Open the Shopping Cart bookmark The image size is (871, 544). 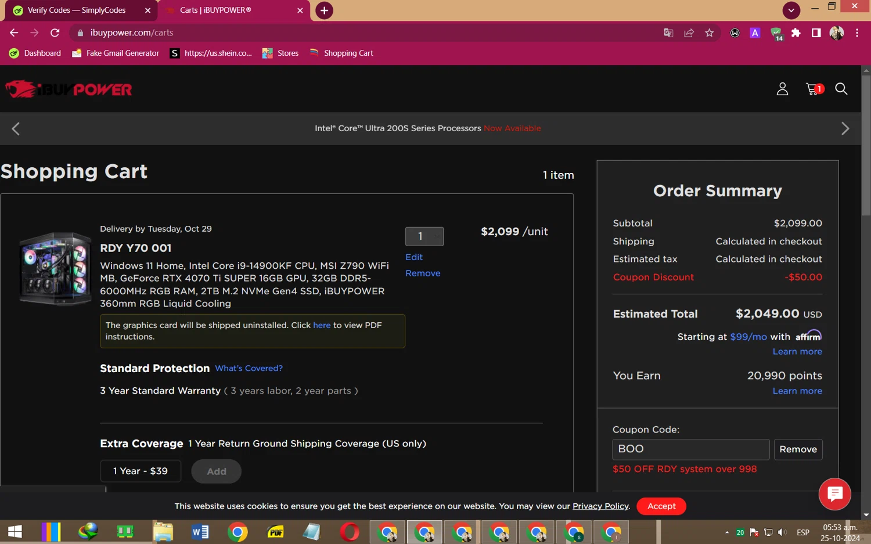click(341, 53)
